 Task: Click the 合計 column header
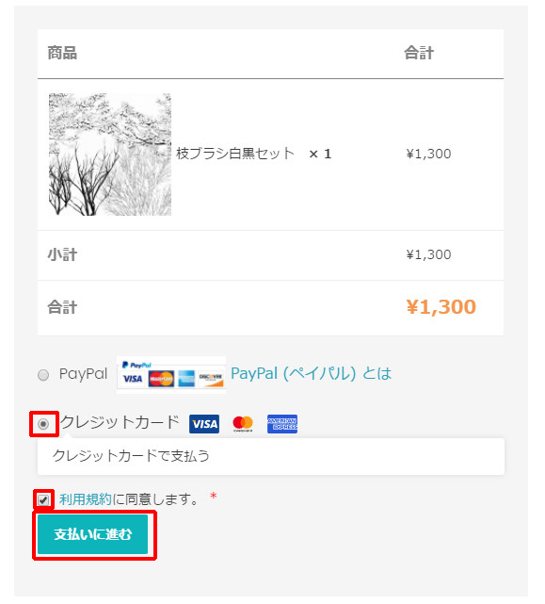coord(419,53)
